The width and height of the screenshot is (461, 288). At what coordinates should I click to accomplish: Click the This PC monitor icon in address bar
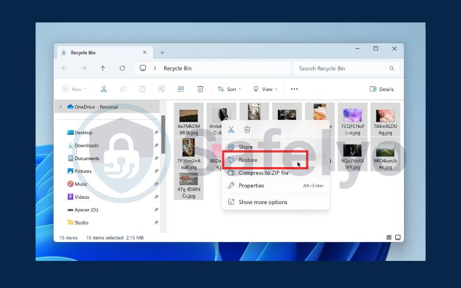143,68
